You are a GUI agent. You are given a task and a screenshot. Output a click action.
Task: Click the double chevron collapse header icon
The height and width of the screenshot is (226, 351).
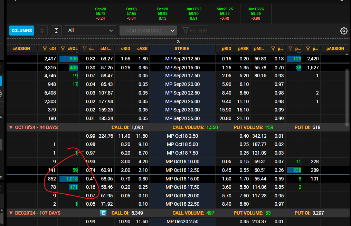tap(178, 41)
